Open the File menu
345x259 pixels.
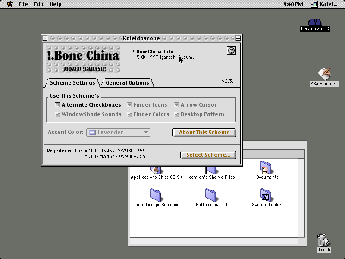[x=23, y=4]
